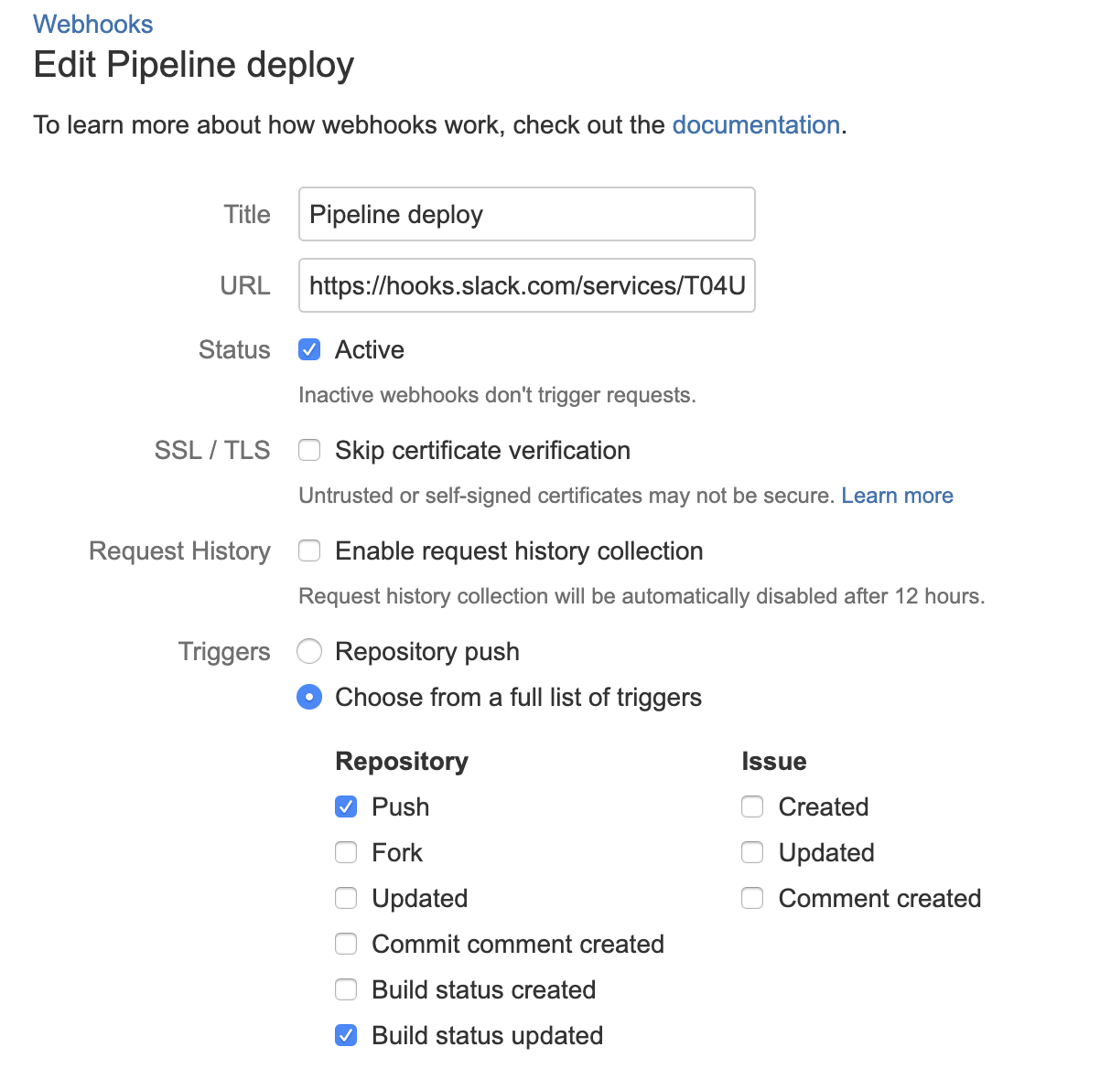This screenshot has height=1079, width=1100.
Task: Check the repository Updated trigger
Action: point(346,898)
